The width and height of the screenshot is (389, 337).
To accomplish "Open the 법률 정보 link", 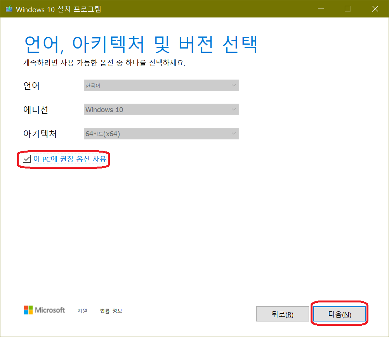I will click(111, 311).
